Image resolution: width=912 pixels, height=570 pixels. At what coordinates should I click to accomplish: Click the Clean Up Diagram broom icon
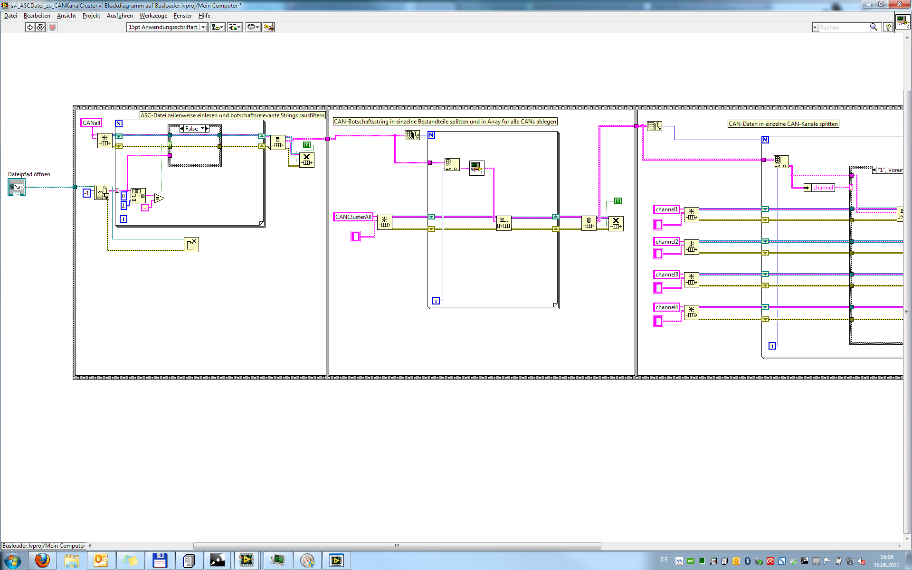click(269, 28)
